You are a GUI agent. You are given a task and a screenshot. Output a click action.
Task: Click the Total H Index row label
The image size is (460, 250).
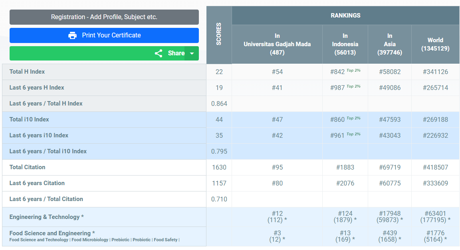point(27,72)
